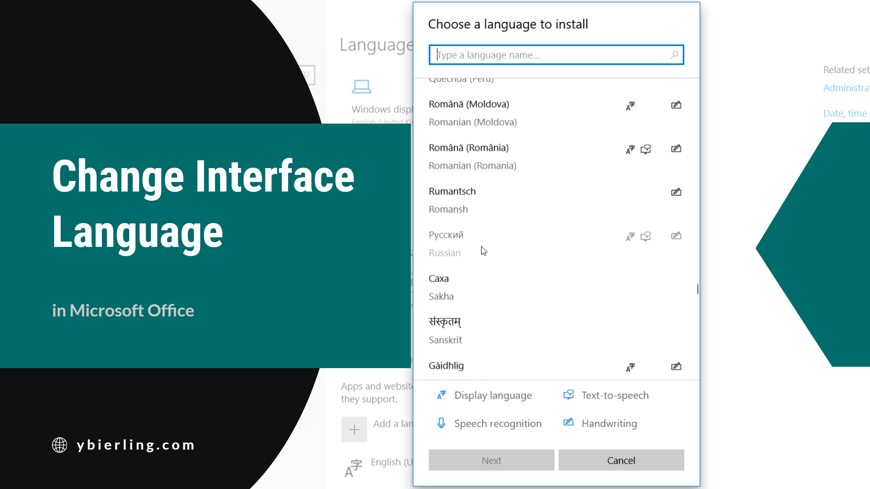
Task: Click the language list scrollbar thumb
Action: 697,289
